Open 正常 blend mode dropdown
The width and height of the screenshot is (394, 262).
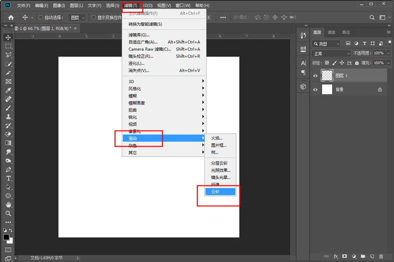331,54
